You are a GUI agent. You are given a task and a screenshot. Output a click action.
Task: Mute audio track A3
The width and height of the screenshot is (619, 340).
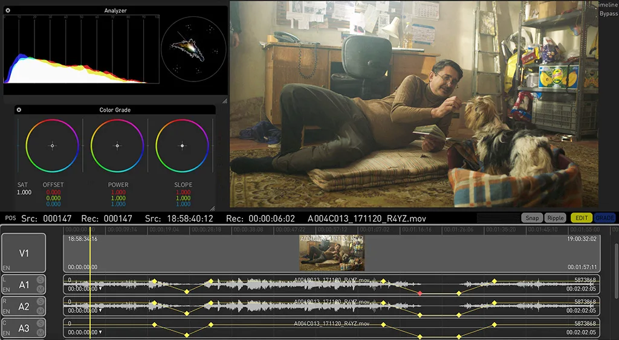(41, 332)
